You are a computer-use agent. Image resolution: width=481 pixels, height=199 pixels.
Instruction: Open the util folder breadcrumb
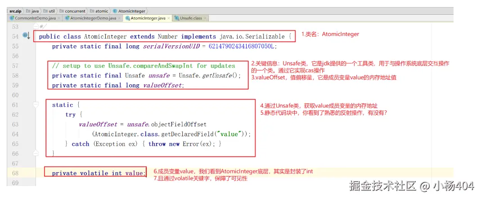[x=49, y=11]
